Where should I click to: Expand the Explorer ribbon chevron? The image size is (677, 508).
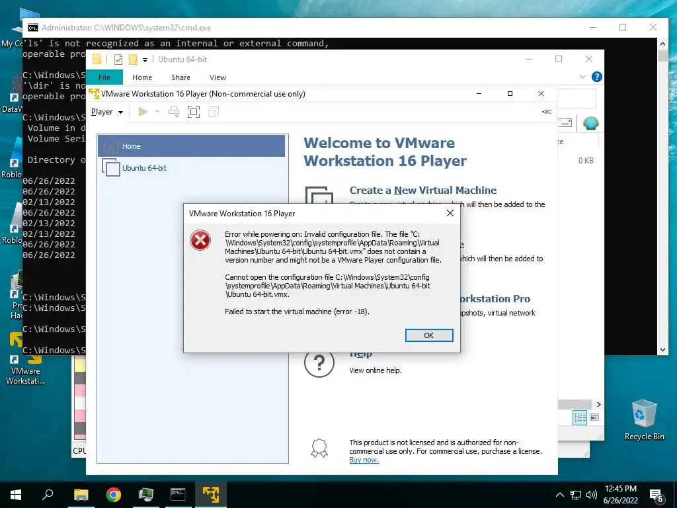coord(582,77)
